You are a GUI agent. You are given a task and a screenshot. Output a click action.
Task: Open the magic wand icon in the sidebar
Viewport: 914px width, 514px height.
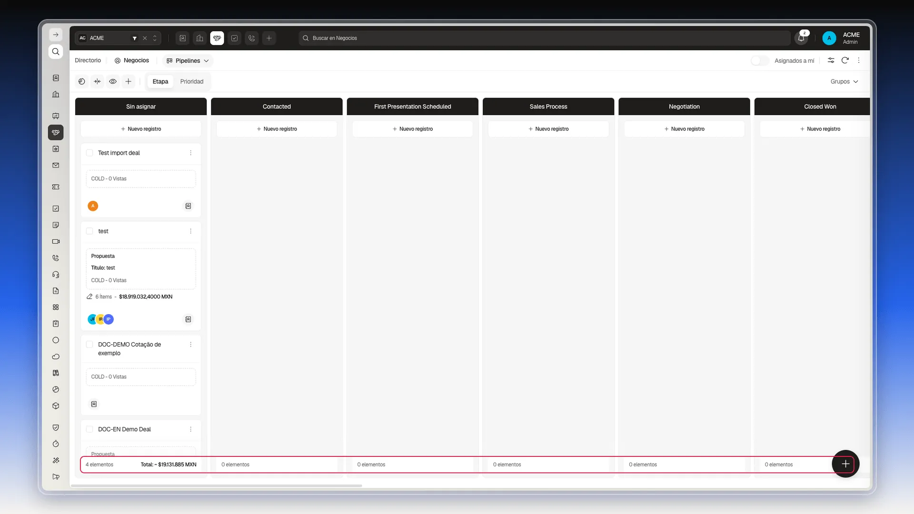pyautogui.click(x=56, y=460)
